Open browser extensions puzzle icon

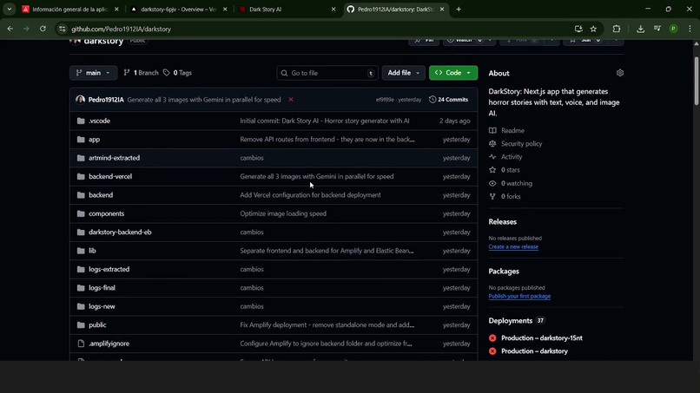(x=617, y=29)
